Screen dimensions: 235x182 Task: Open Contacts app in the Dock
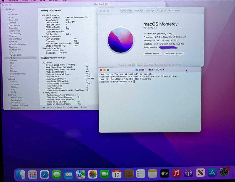tap(129, 174)
